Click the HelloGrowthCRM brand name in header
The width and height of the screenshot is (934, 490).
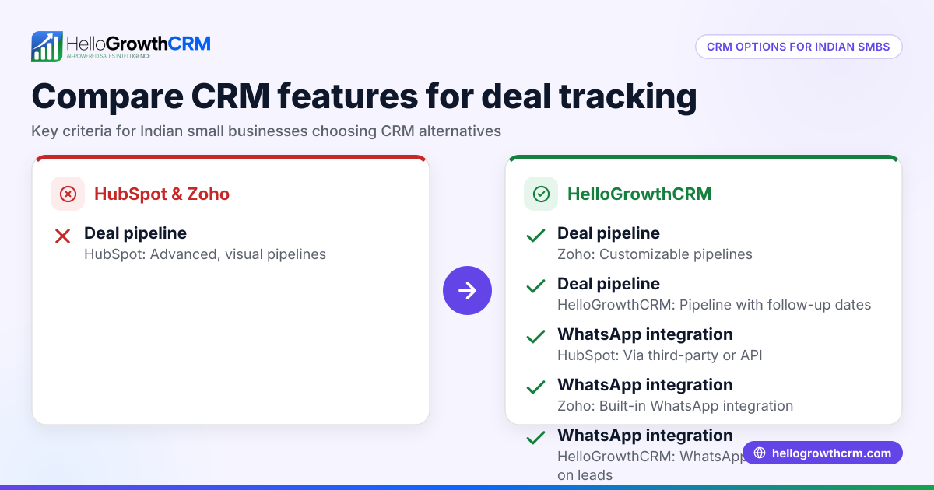(x=139, y=43)
